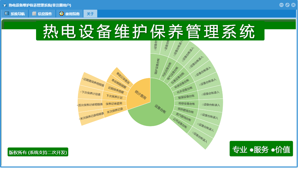298x196 pixels.
Task: Minimize the window with the minus icon
Action: coord(281,5)
